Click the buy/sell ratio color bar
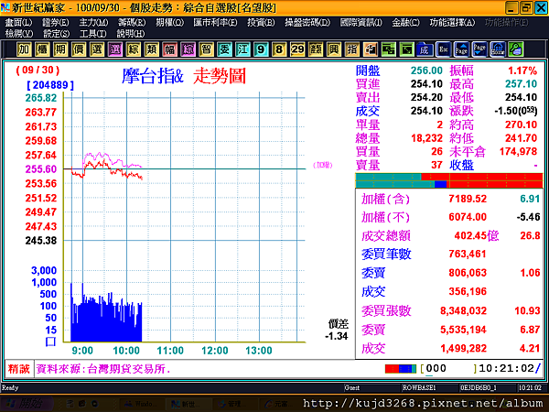The width and height of the screenshot is (549, 412). [449, 180]
